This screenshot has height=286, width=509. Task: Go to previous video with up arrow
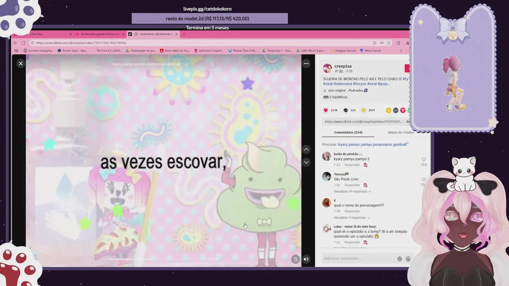click(x=306, y=149)
